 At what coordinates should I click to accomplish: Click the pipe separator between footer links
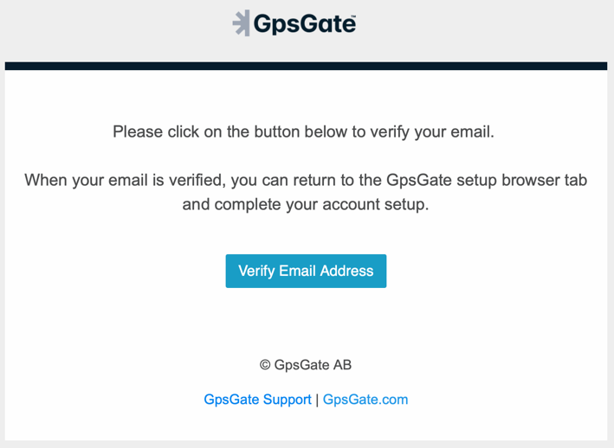tap(317, 400)
